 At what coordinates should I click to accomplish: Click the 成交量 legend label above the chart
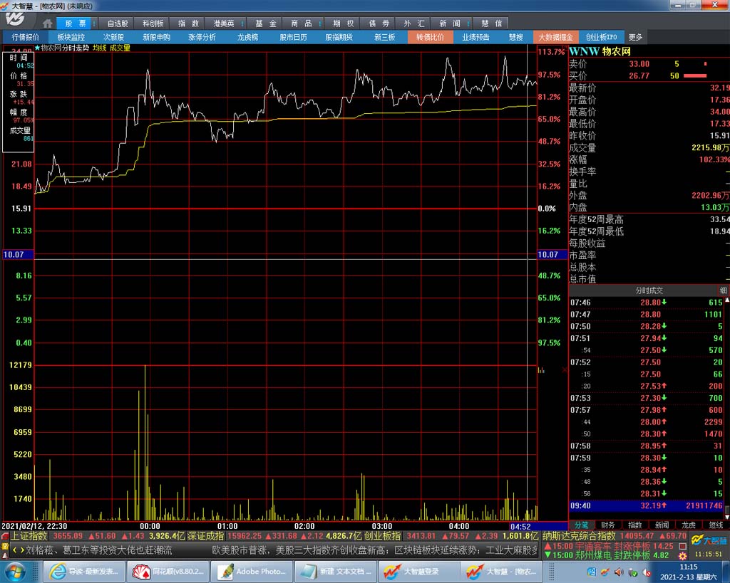pos(120,48)
